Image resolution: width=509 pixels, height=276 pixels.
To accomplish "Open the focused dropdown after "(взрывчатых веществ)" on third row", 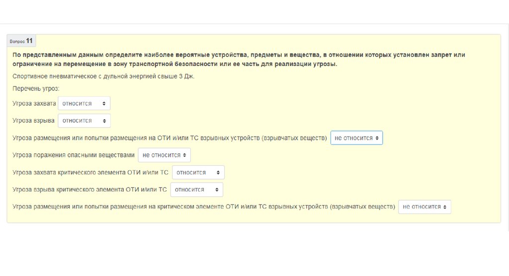I will click(x=356, y=138).
